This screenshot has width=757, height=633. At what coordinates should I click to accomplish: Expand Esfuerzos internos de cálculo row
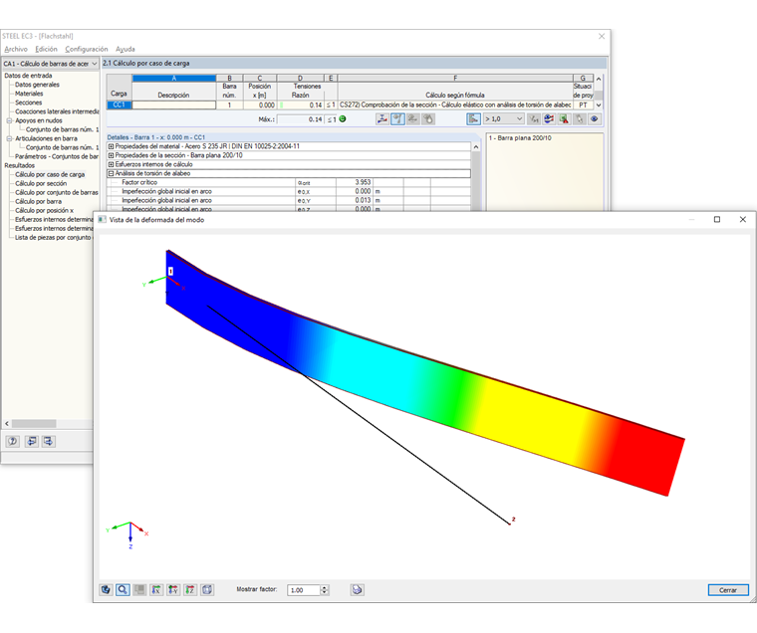point(111,164)
